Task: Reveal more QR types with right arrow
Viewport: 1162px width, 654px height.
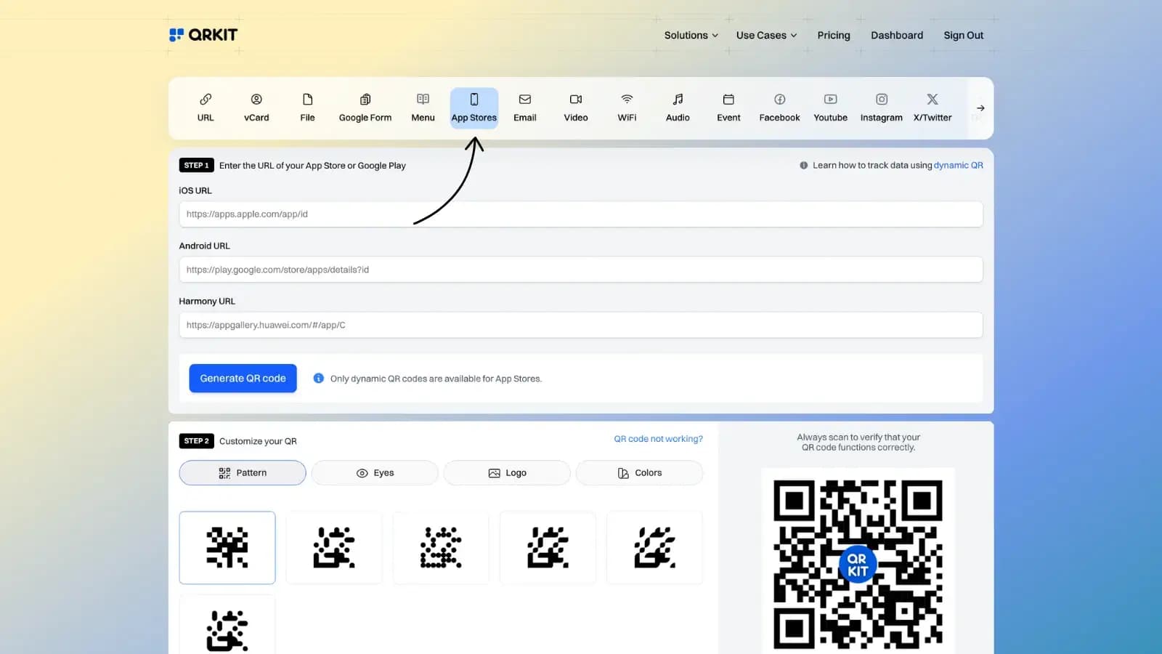Action: tap(980, 108)
